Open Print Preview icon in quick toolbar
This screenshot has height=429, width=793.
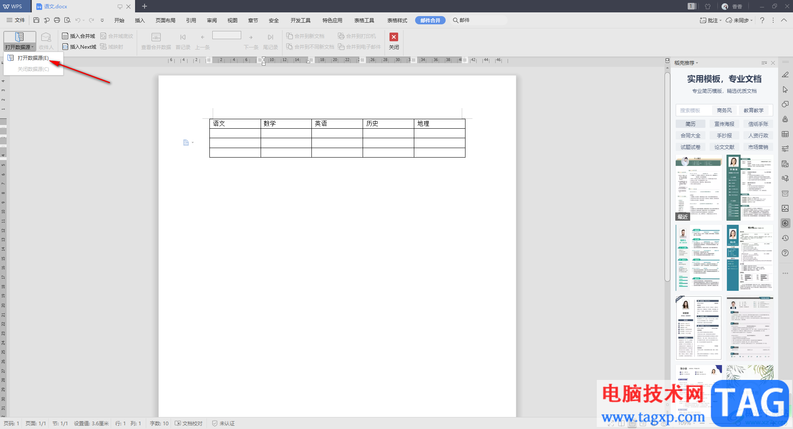click(x=67, y=20)
